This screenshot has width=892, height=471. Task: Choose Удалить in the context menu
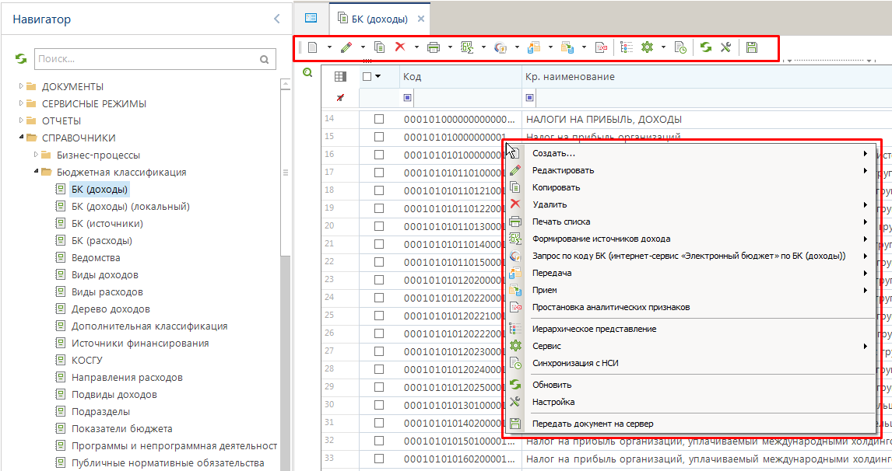(x=690, y=204)
